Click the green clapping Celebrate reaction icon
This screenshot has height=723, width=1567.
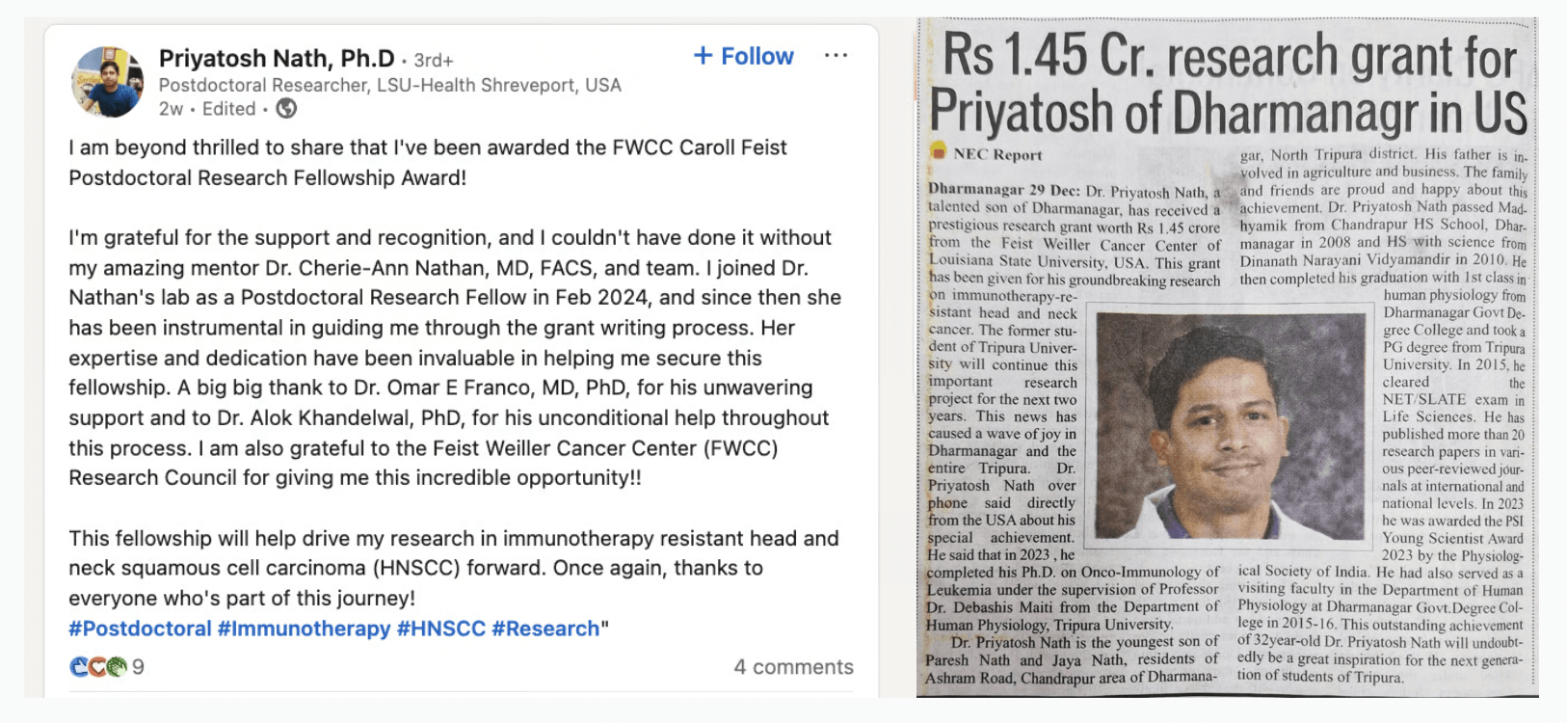click(117, 666)
